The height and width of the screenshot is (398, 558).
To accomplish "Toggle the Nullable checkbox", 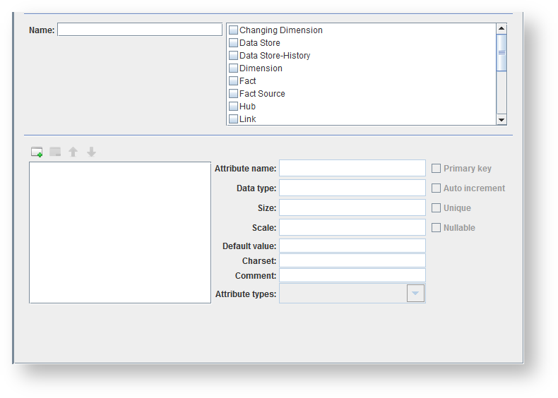I will [436, 228].
